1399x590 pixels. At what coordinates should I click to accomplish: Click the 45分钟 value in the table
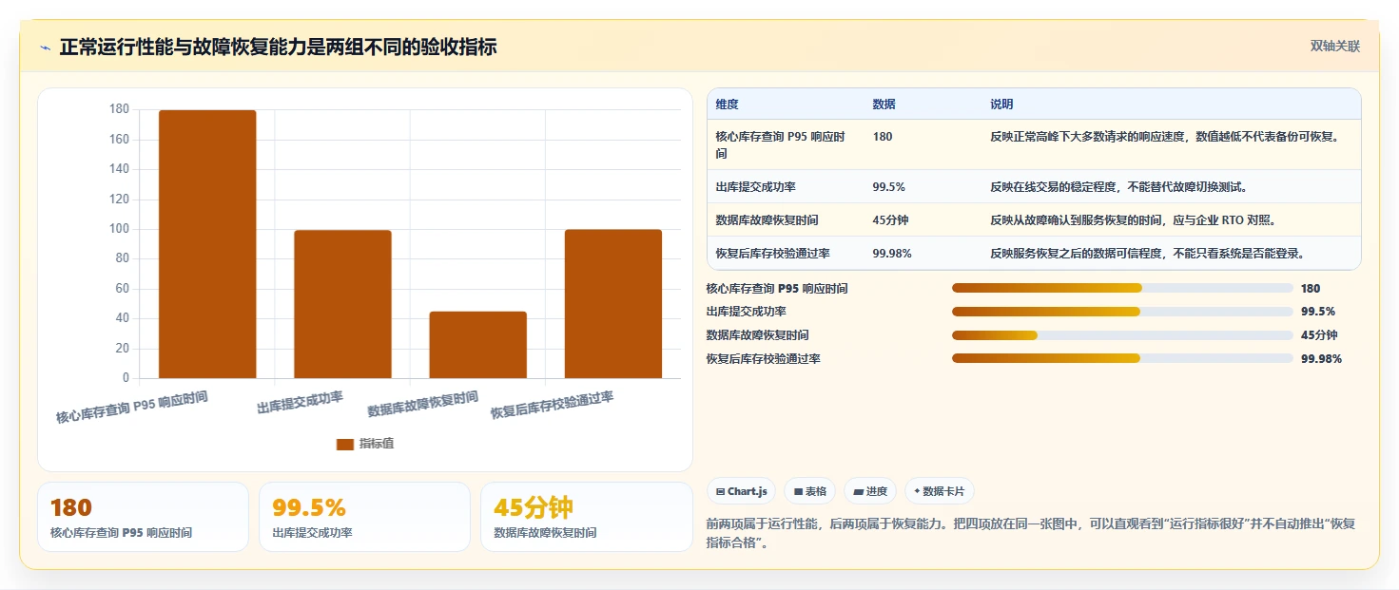(x=890, y=220)
